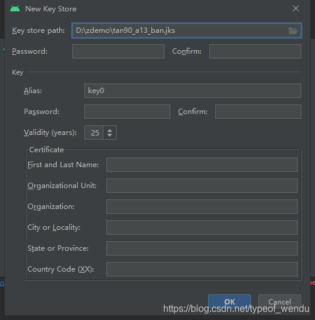This screenshot has height=320, width=315.
Task: Focus the First and Last Name field
Action: [x=202, y=165]
